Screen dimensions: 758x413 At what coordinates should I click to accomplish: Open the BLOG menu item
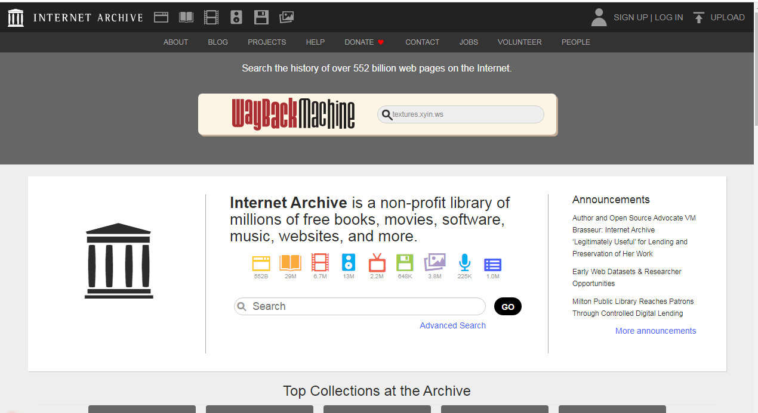point(218,42)
